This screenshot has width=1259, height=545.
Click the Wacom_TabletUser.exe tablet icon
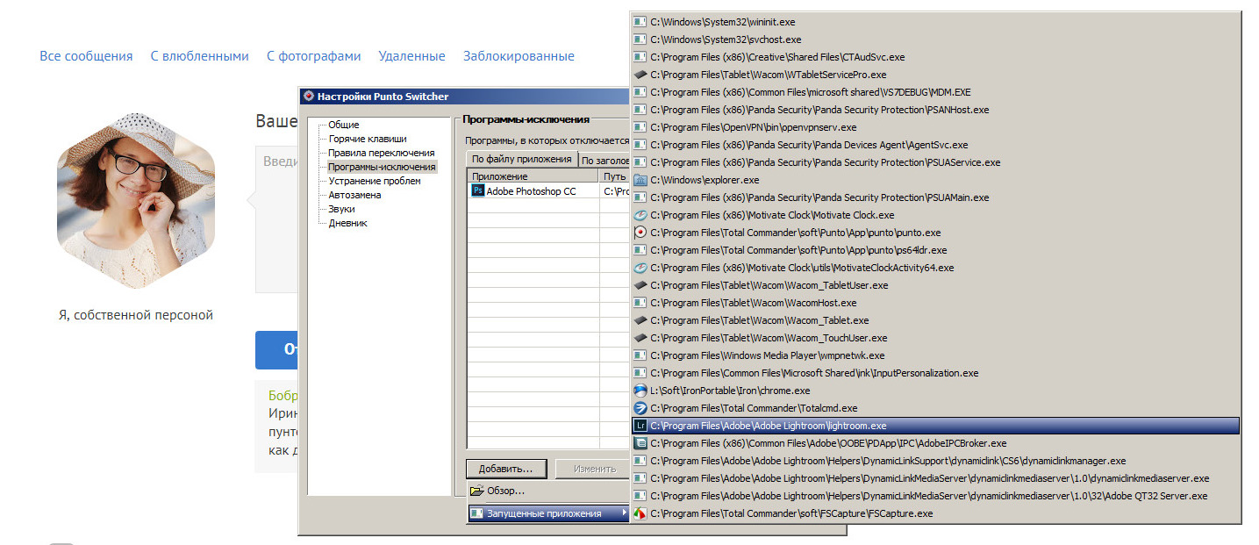[x=640, y=285]
